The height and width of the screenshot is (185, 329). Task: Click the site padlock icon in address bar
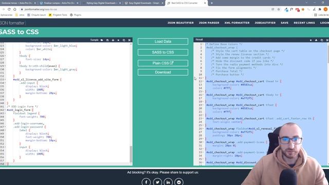click(x=22, y=9)
